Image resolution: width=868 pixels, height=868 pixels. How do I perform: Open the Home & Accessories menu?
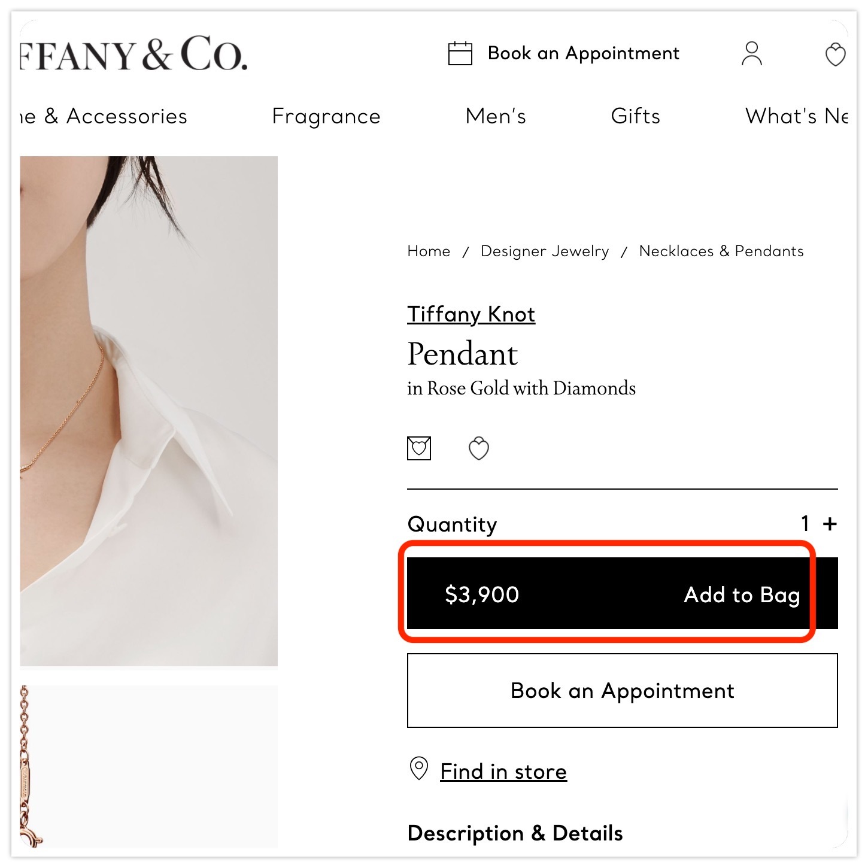104,116
